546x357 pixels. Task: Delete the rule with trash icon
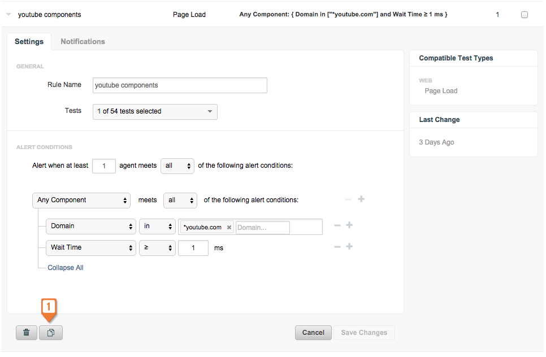(27, 333)
